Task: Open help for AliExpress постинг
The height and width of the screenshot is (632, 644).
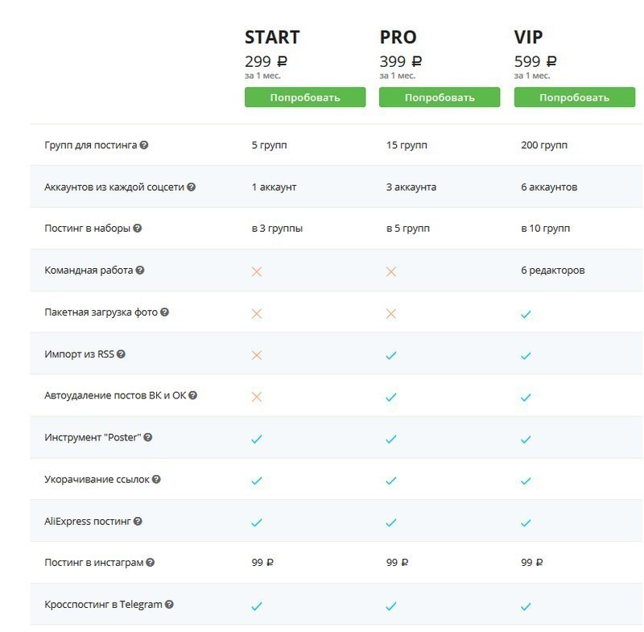Action: point(138,521)
